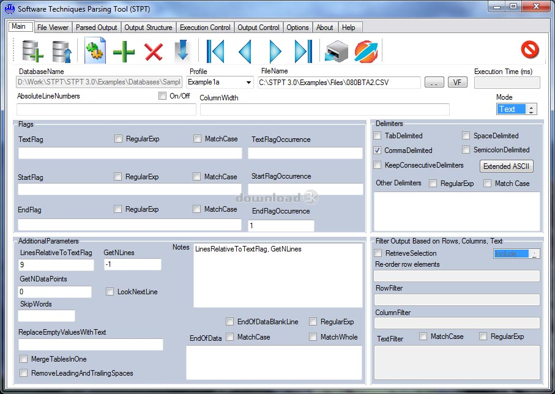This screenshot has width=555, height=394.
Task: Enable RegularExp for Other Delimiters
Action: coord(433,183)
